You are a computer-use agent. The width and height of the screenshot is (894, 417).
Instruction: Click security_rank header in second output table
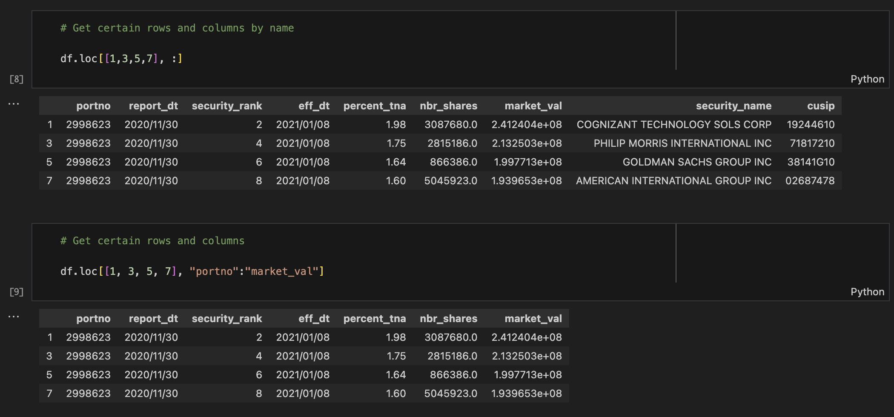click(x=227, y=319)
